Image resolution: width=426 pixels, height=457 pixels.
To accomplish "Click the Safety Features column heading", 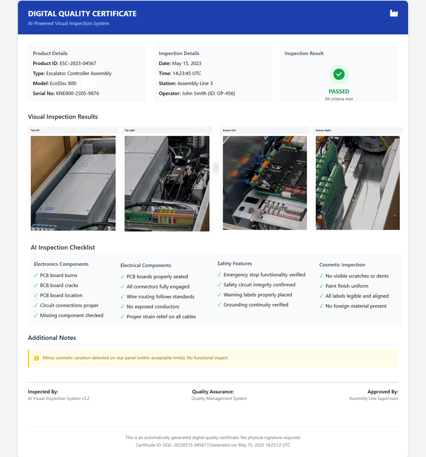I will (235, 263).
